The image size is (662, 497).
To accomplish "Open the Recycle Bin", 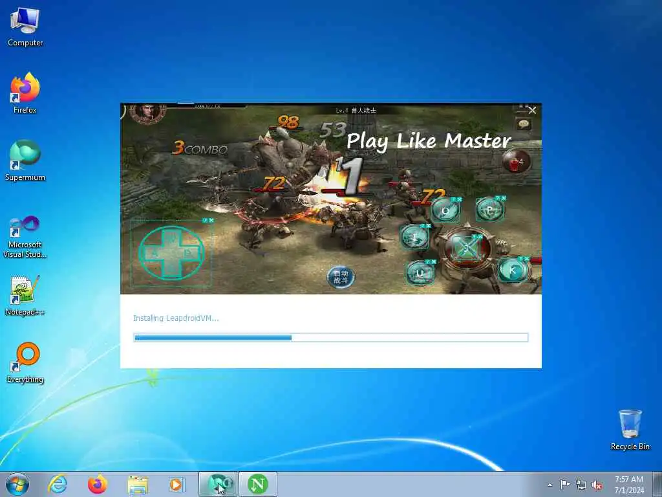I will (x=630, y=430).
